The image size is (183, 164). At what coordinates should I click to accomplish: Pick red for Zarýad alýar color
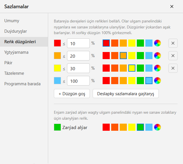point(106,127)
